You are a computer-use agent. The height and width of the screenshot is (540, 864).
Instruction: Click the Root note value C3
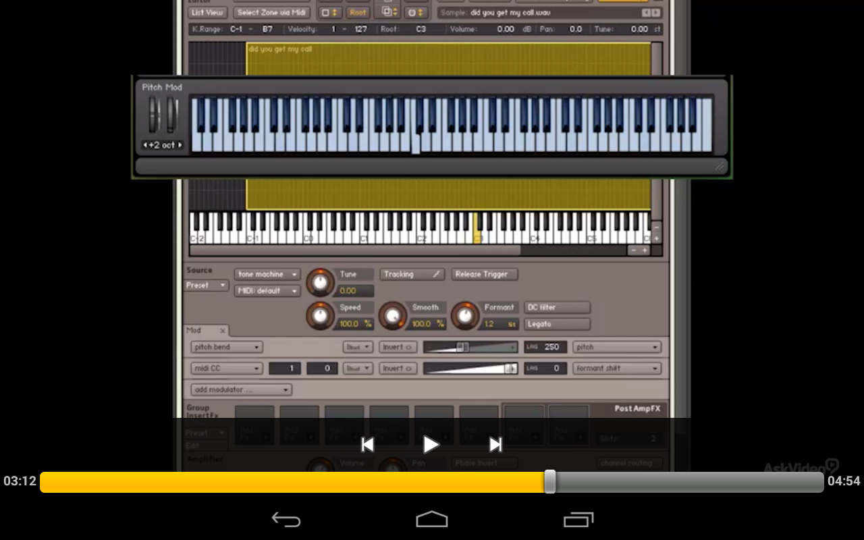pos(421,30)
